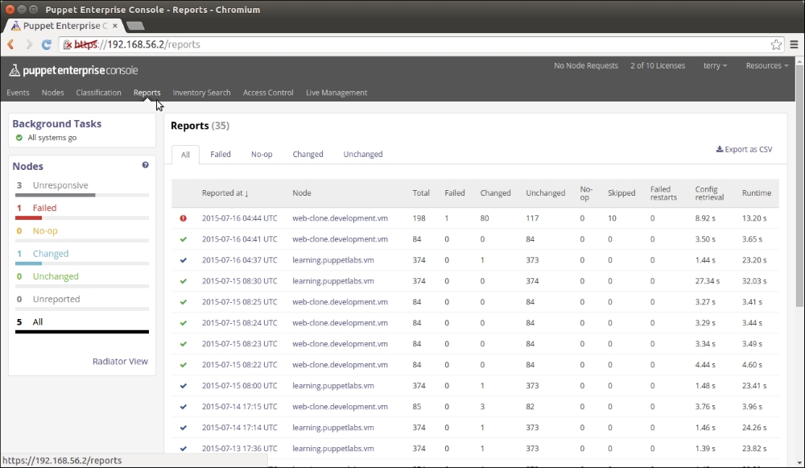Switch to the Failed reports tab
The image size is (805, 468).
pos(221,154)
